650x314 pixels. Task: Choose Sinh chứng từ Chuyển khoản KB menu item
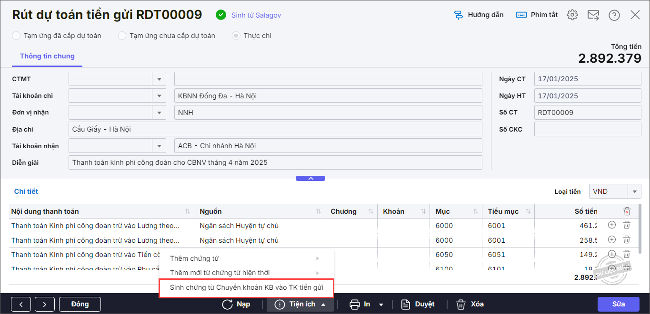click(246, 287)
